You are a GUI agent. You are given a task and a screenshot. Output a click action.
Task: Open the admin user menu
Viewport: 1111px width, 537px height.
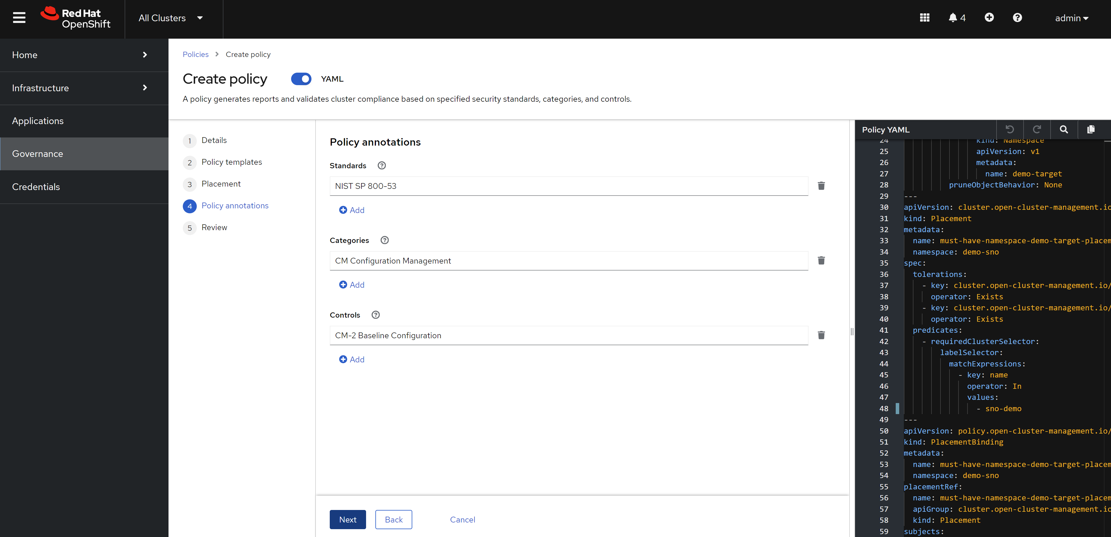pyautogui.click(x=1071, y=18)
